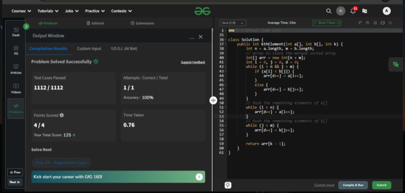Open the Java language selector dropdown
Image resolution: width=405 pixels, height=193 pixels.
click(x=233, y=23)
